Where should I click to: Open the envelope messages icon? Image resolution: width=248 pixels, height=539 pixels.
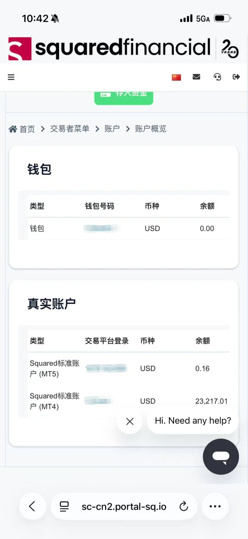(196, 77)
